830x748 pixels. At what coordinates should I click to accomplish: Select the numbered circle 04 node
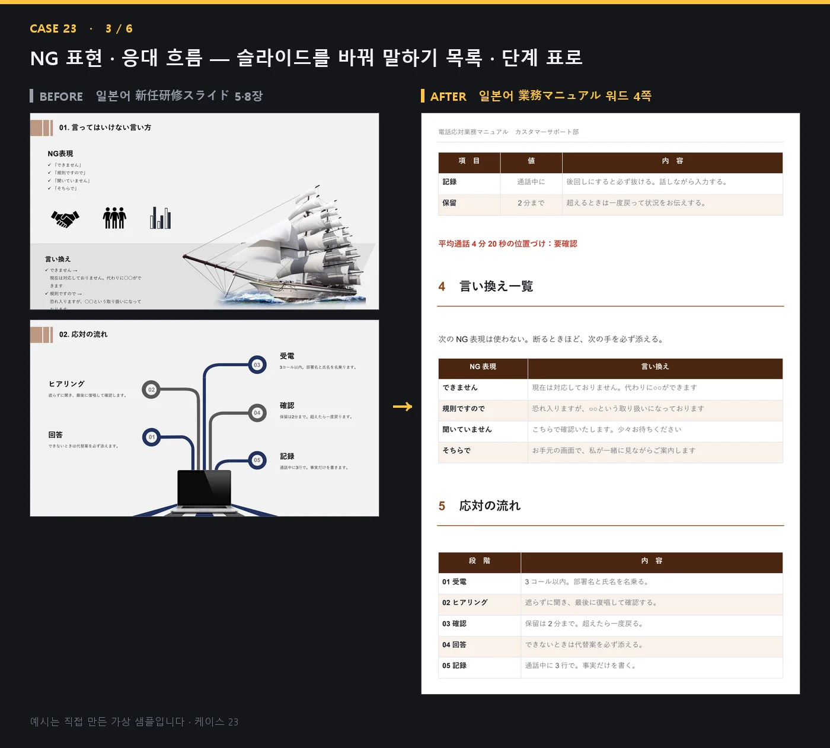[257, 413]
